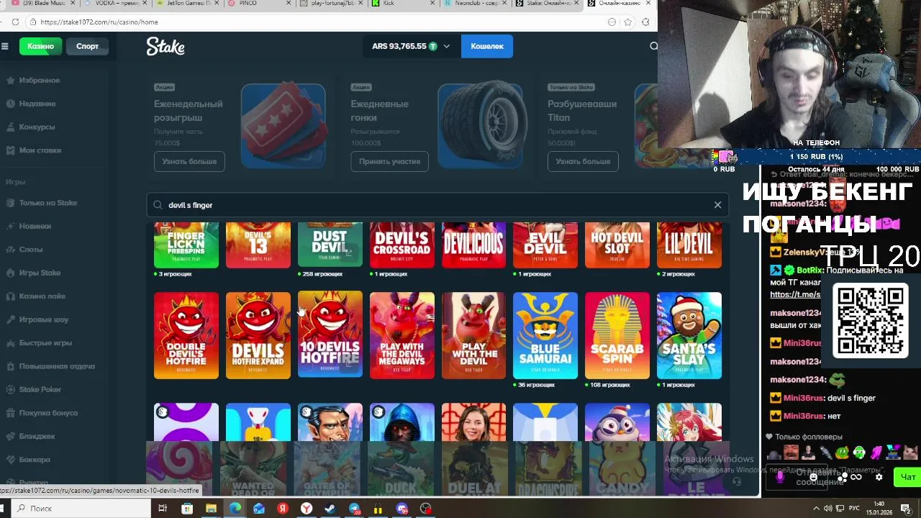This screenshot has height=518, width=921.
Task: Open Игровые шоу category
Action: click(x=37, y=319)
